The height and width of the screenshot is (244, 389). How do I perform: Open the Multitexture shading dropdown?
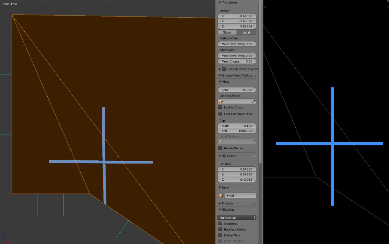coord(237,218)
